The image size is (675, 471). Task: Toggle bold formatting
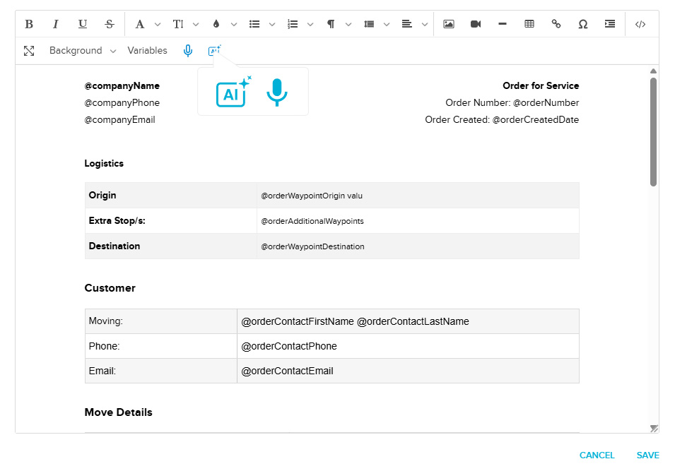(29, 24)
